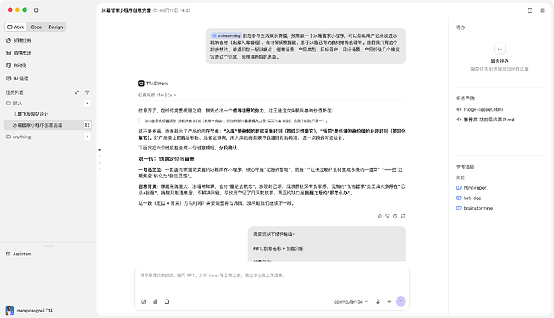Open 新建任务 (new task) in sidebar

pyautogui.click(x=18, y=40)
